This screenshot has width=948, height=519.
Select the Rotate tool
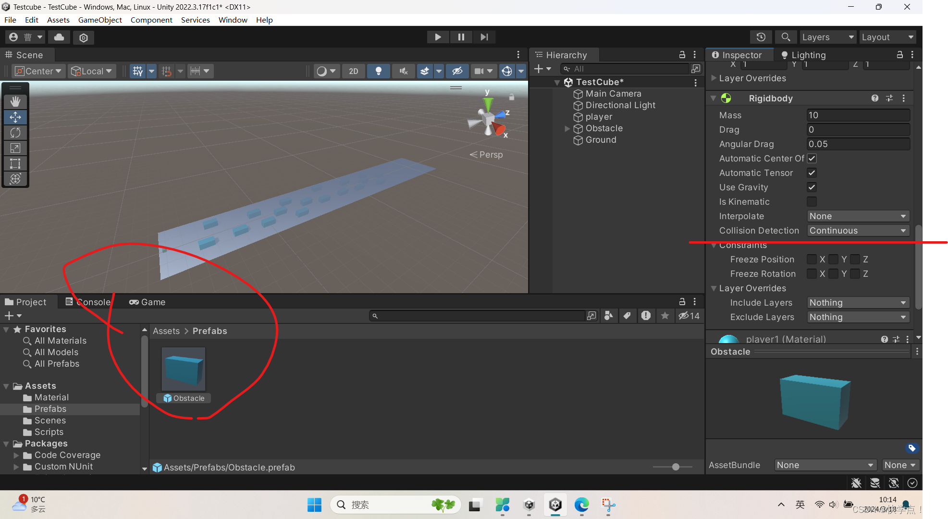click(15, 133)
